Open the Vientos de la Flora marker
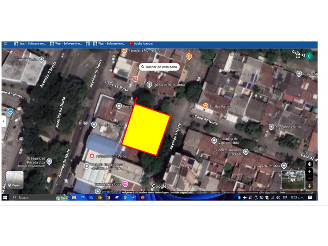 (x=125, y=184)
